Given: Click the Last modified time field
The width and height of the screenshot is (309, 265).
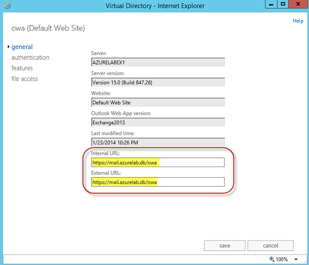Looking at the screenshot, I should (x=158, y=142).
